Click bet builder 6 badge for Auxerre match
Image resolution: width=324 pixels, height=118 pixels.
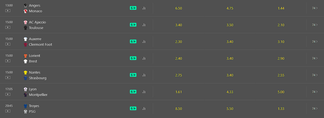(x=133, y=41)
